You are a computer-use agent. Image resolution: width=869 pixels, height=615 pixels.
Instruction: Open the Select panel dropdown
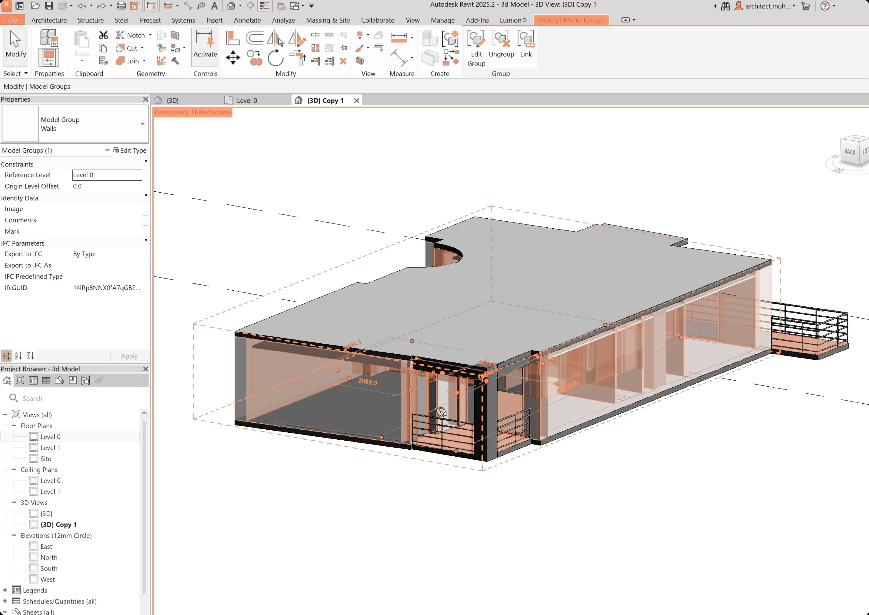[15, 74]
